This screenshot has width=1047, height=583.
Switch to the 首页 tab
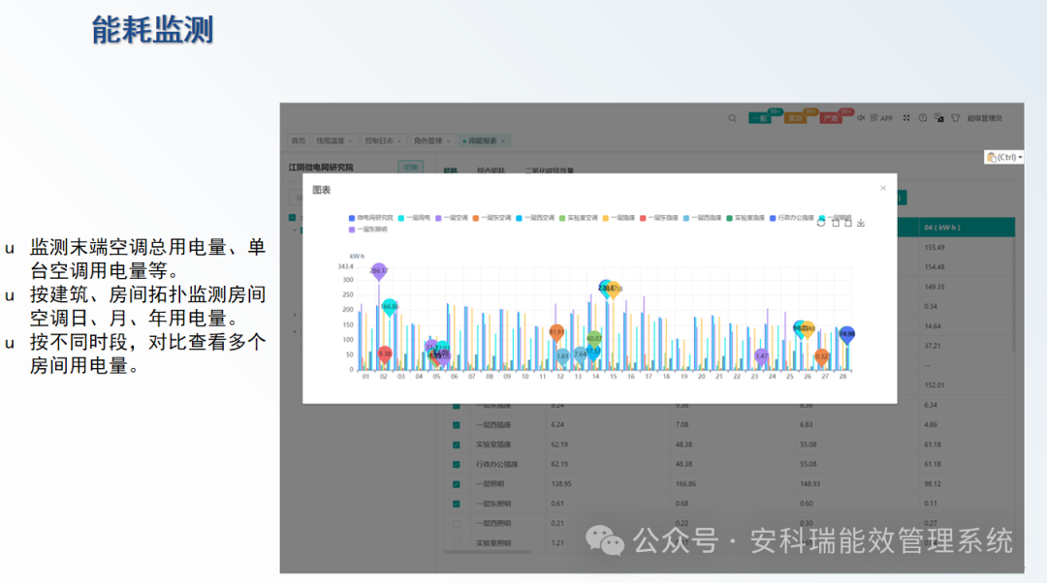(298, 140)
